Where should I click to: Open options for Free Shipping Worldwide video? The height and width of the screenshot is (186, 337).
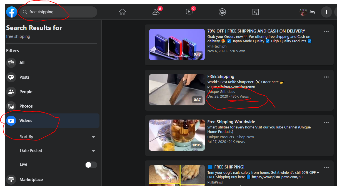click(x=326, y=122)
